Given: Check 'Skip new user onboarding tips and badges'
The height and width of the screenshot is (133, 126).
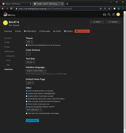Looking at the screenshot, I should click(x=27, y=113).
